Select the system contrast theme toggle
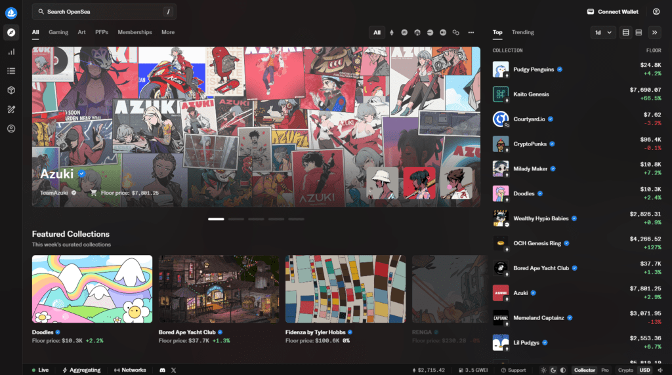The image size is (672, 375). (563, 370)
